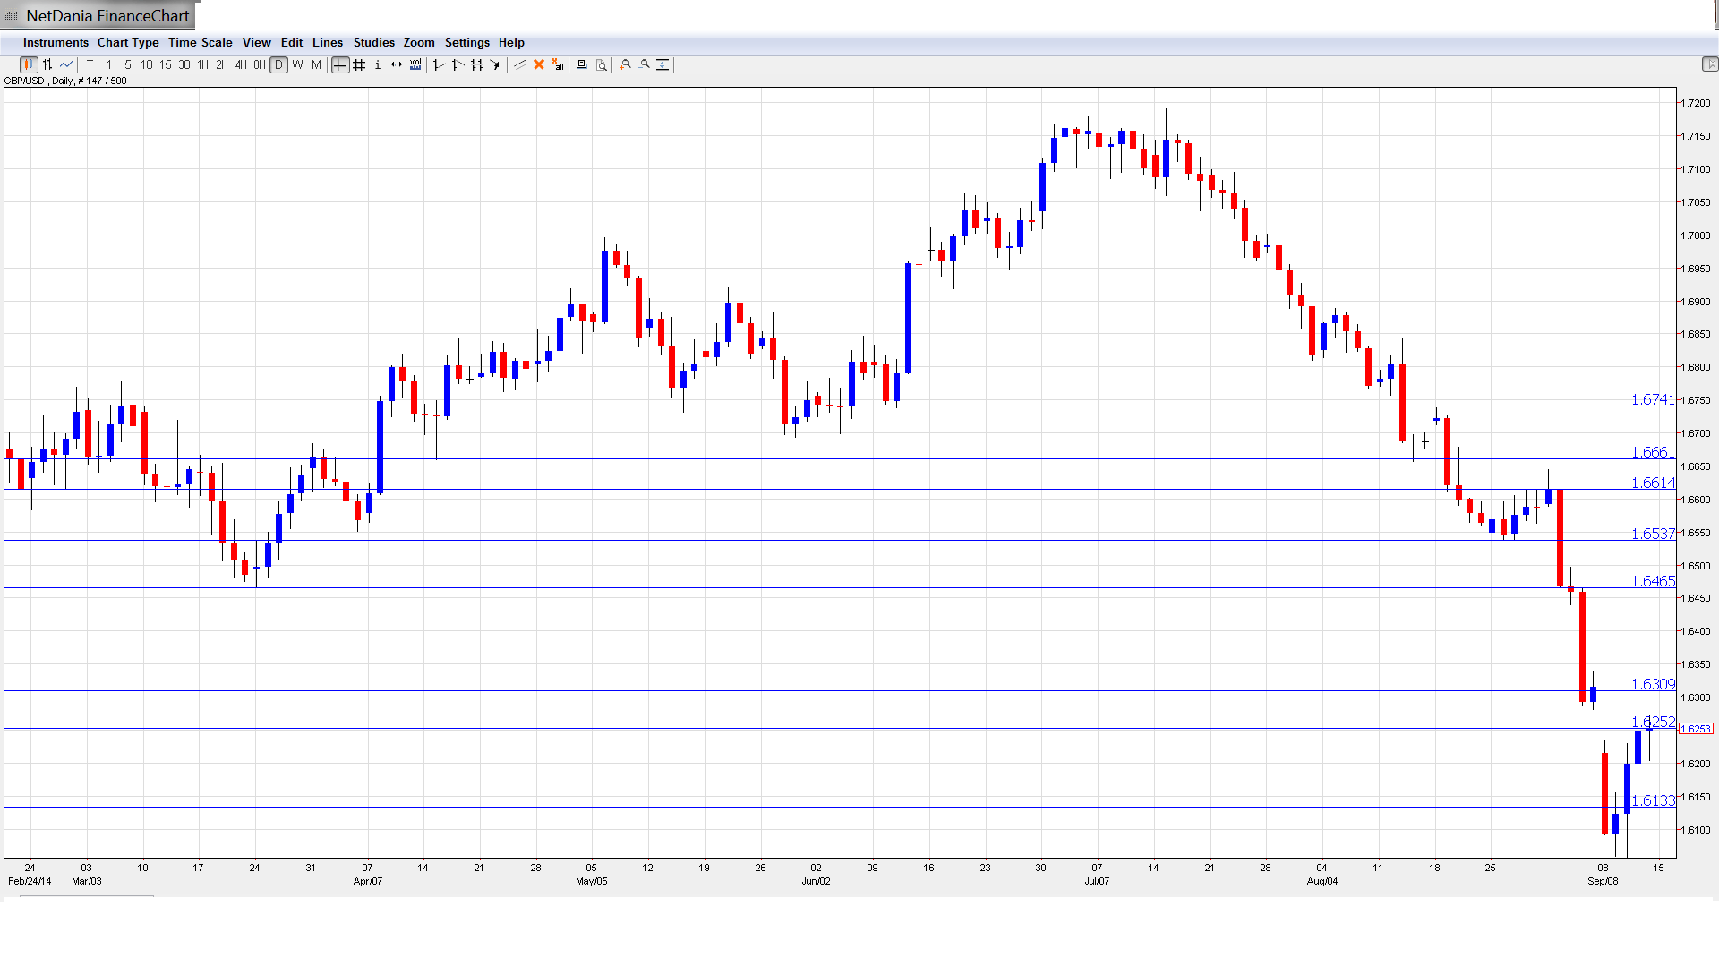Open the Chart Type menu
This screenshot has height=967, width=1719.
click(x=128, y=42)
